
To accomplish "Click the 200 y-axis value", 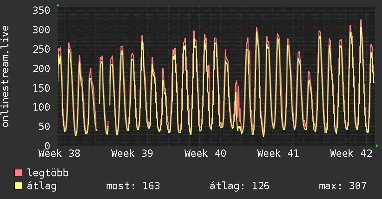I will pos(41,68).
